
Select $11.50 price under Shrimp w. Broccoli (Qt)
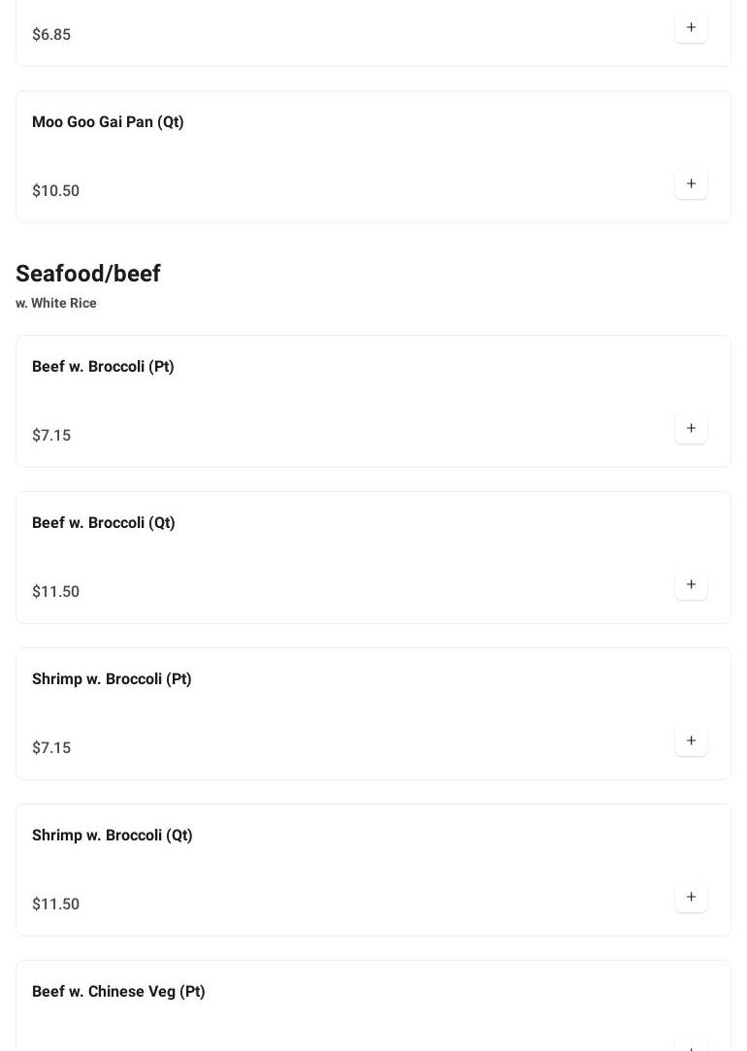pos(55,904)
